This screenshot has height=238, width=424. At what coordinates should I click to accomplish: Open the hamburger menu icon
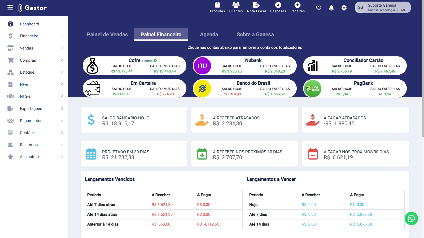[10, 8]
